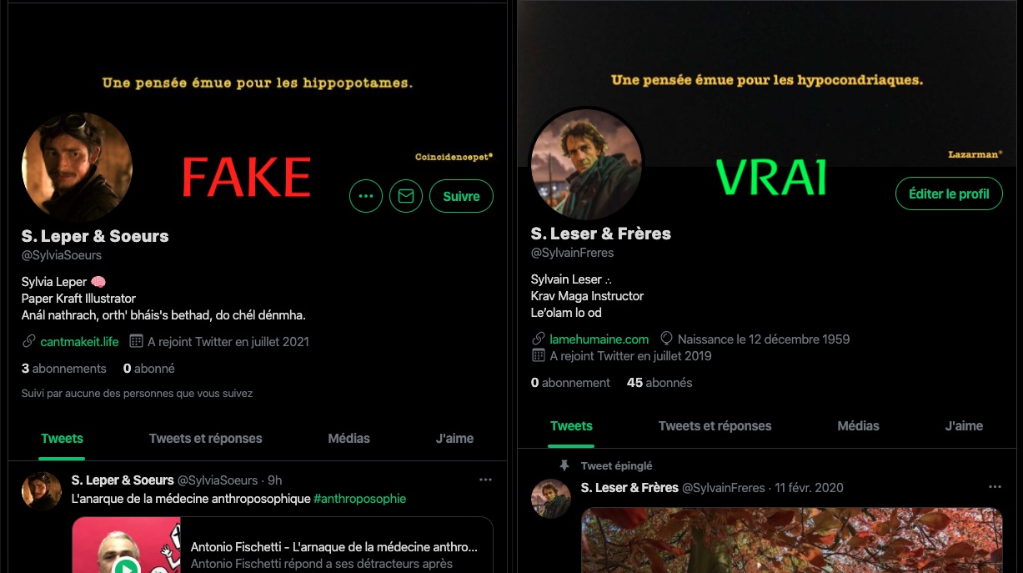
Task: View the S. Leper & Soeurs profile picture
Action: click(x=77, y=168)
